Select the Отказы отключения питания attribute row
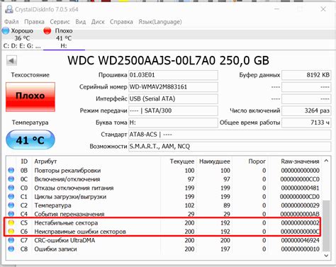The image size is (336, 267). click(x=164, y=188)
